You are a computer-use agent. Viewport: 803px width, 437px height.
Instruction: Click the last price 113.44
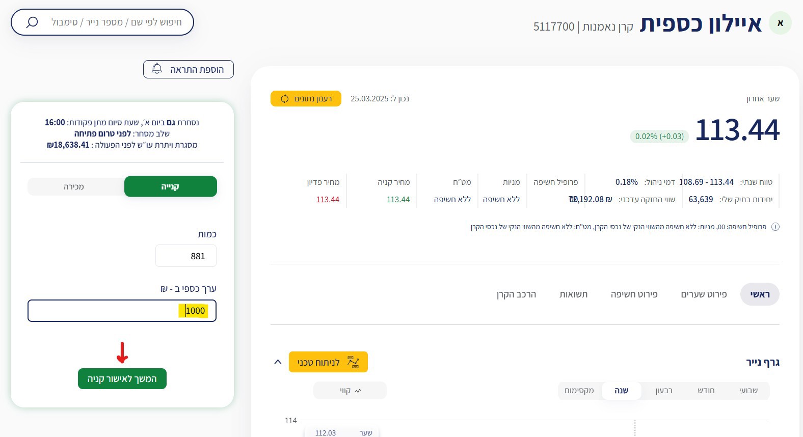point(737,130)
